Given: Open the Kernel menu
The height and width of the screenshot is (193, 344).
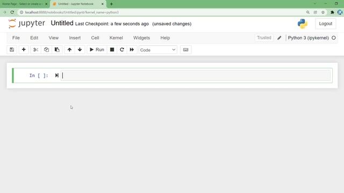Looking at the screenshot, I should [116, 38].
